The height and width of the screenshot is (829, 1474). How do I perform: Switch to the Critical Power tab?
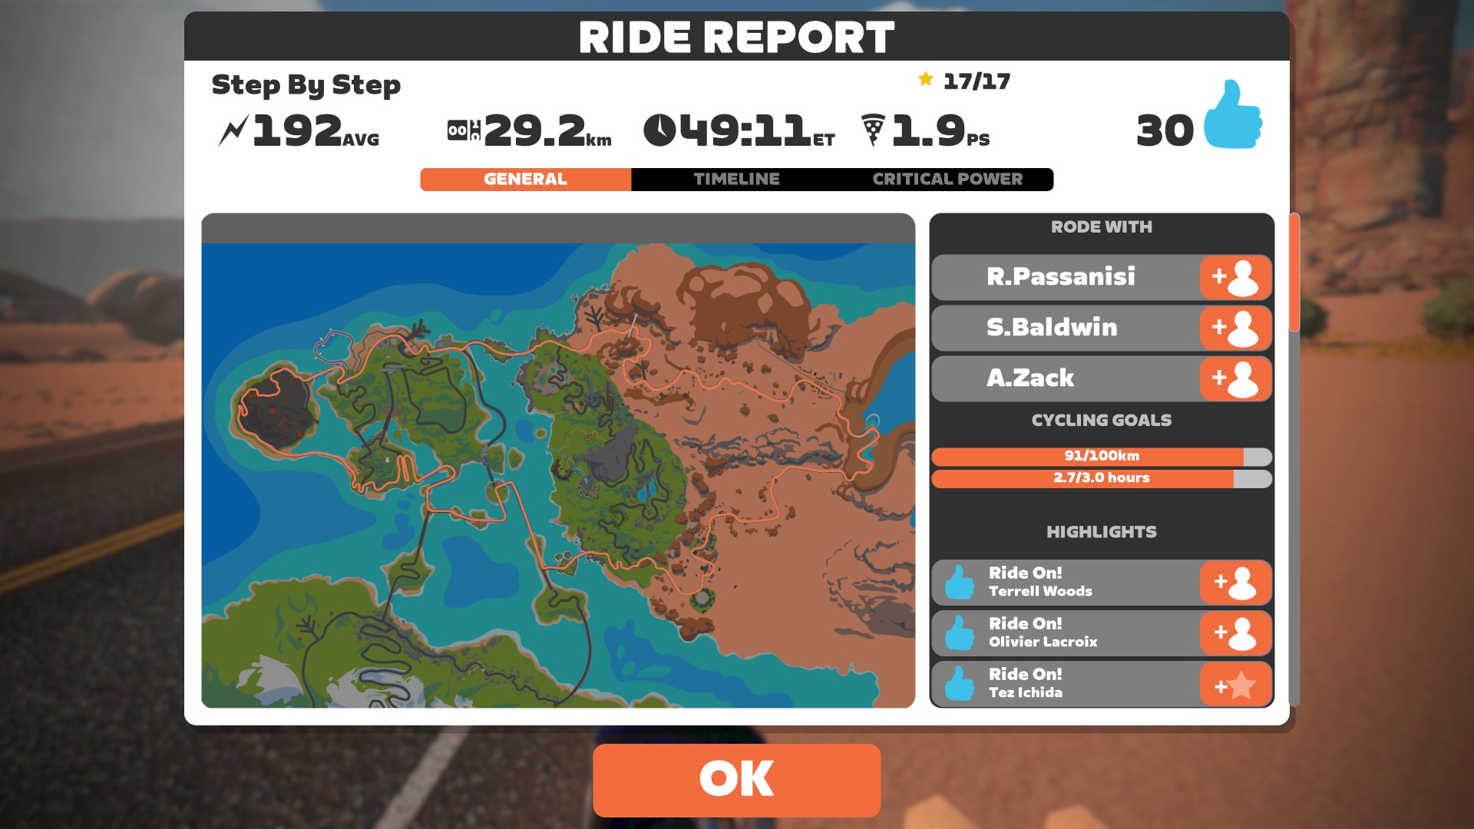click(947, 178)
